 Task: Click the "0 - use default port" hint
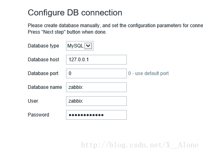click(x=148, y=73)
